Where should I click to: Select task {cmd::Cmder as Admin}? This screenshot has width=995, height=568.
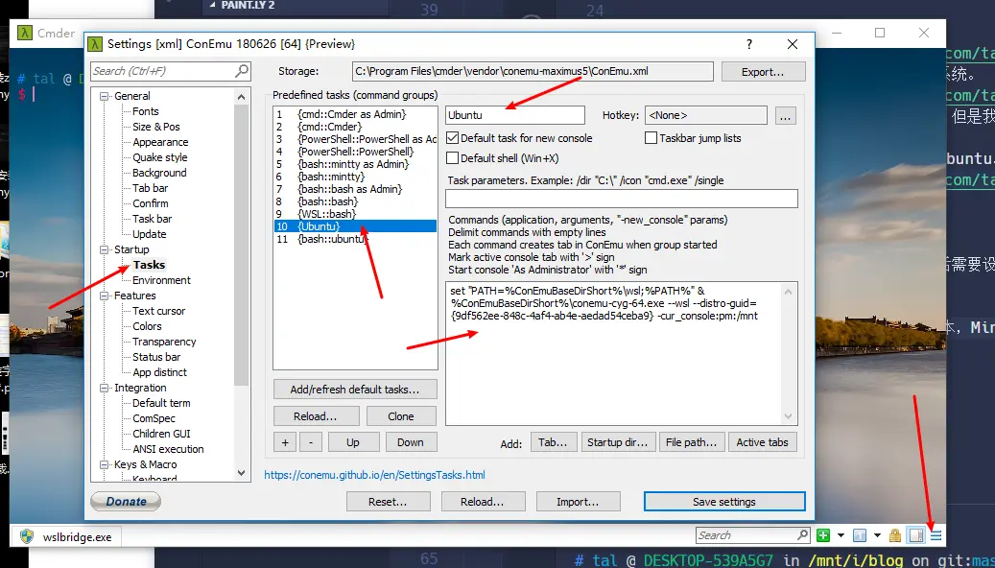tap(355, 114)
